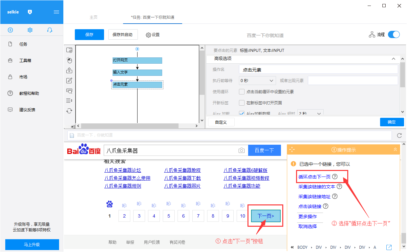Click the 下一页> pagination button

[266, 216]
